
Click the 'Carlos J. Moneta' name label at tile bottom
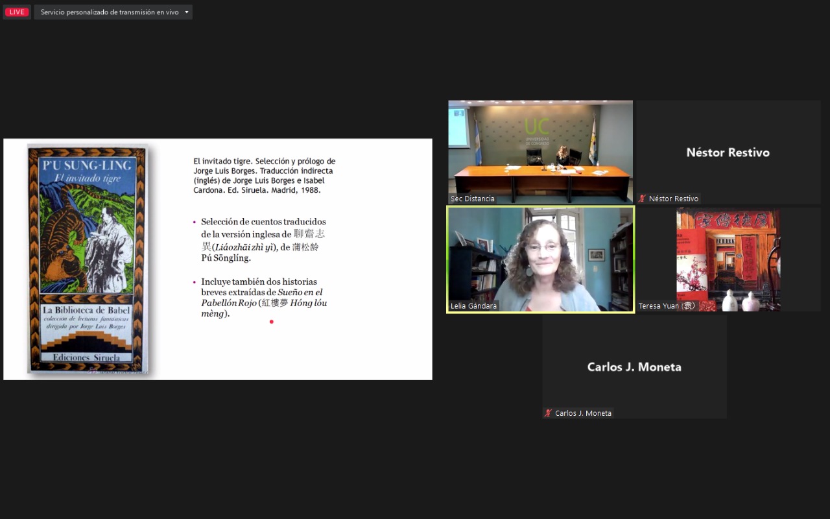[583, 413]
